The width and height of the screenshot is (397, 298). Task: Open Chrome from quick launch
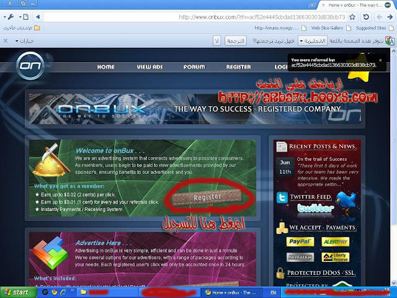(54, 292)
